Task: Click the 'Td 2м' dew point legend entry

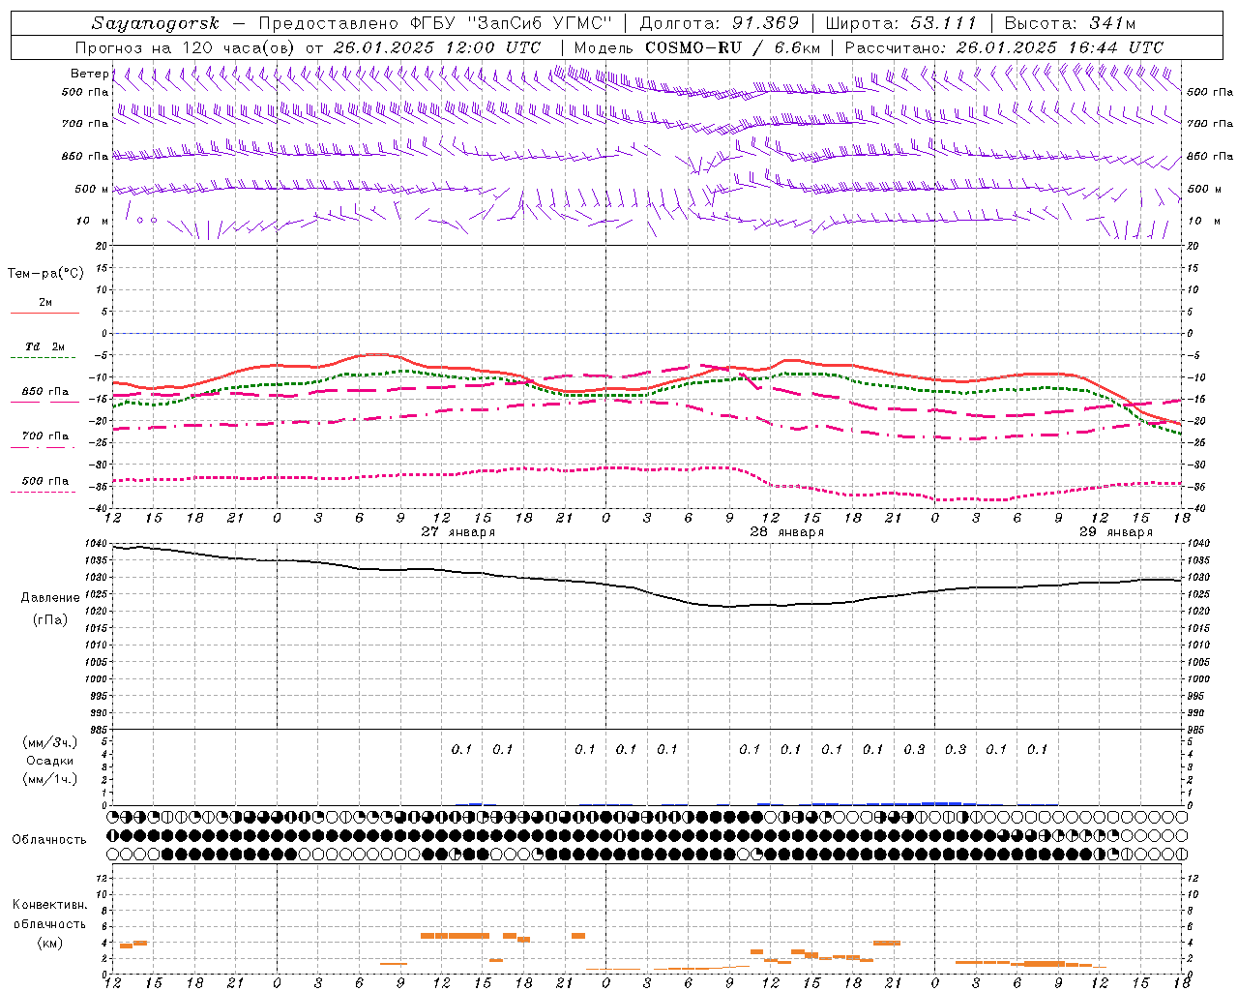Action: tap(45, 346)
